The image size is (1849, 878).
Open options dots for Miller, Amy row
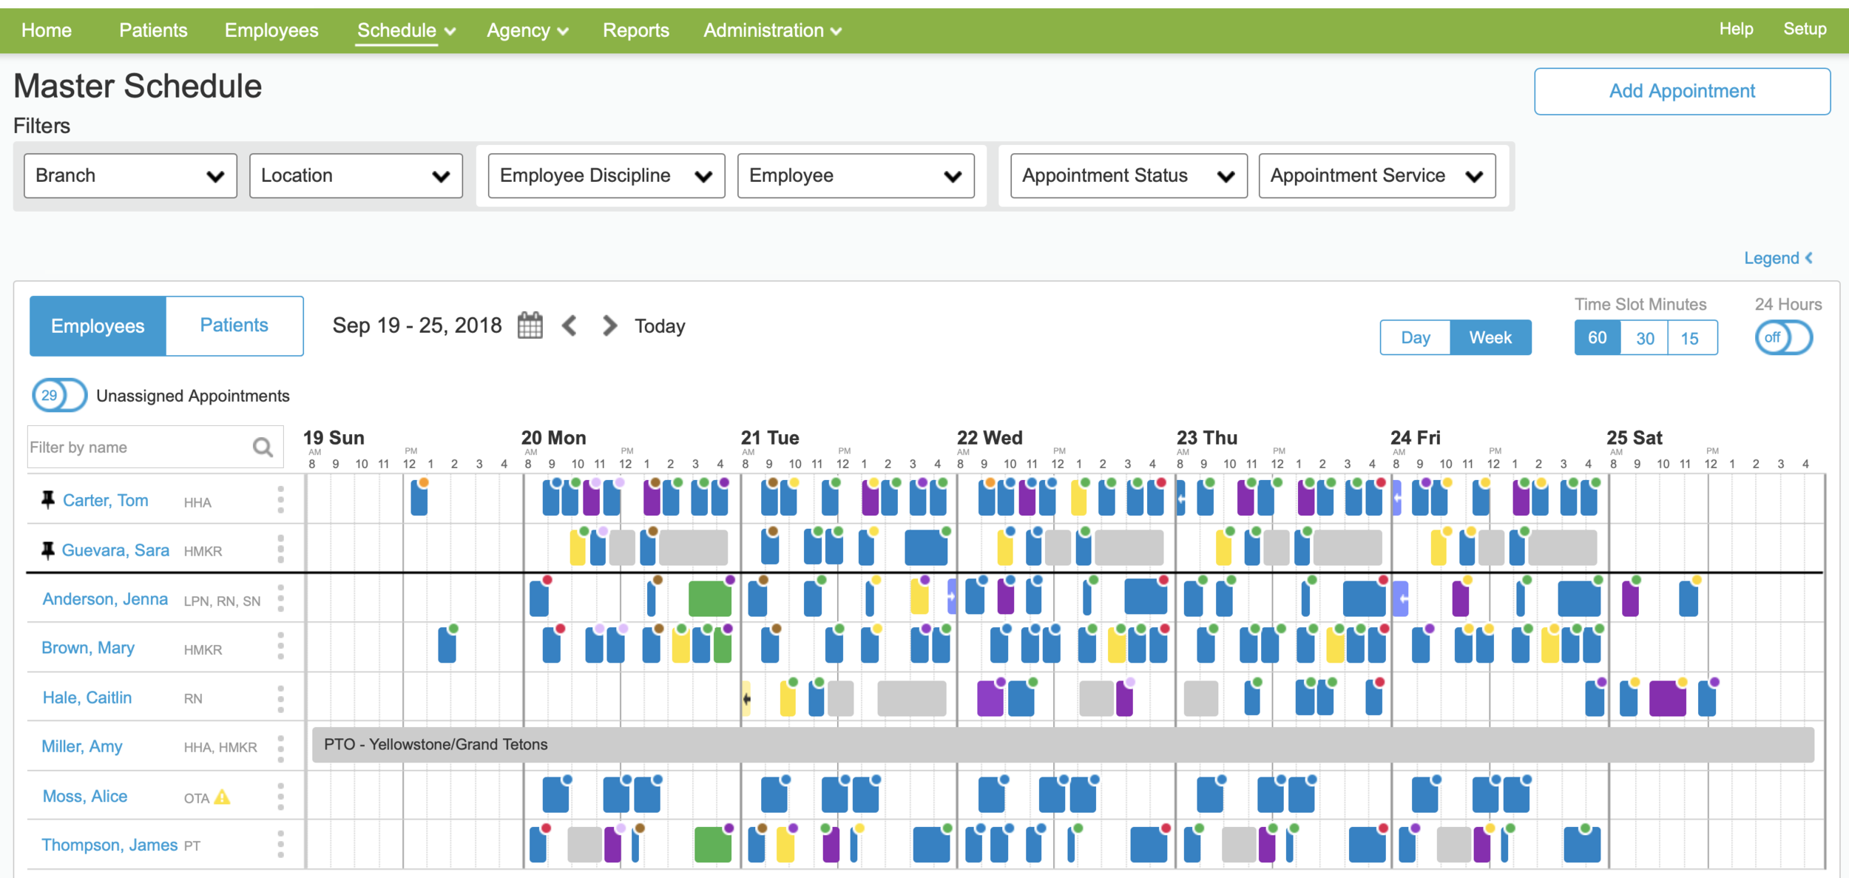[280, 747]
